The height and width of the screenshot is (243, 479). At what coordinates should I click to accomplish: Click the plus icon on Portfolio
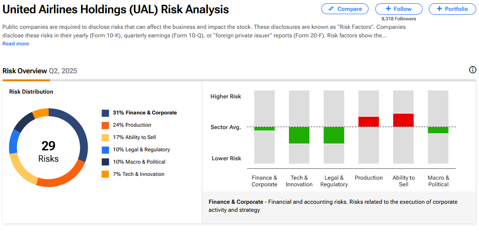[439, 9]
